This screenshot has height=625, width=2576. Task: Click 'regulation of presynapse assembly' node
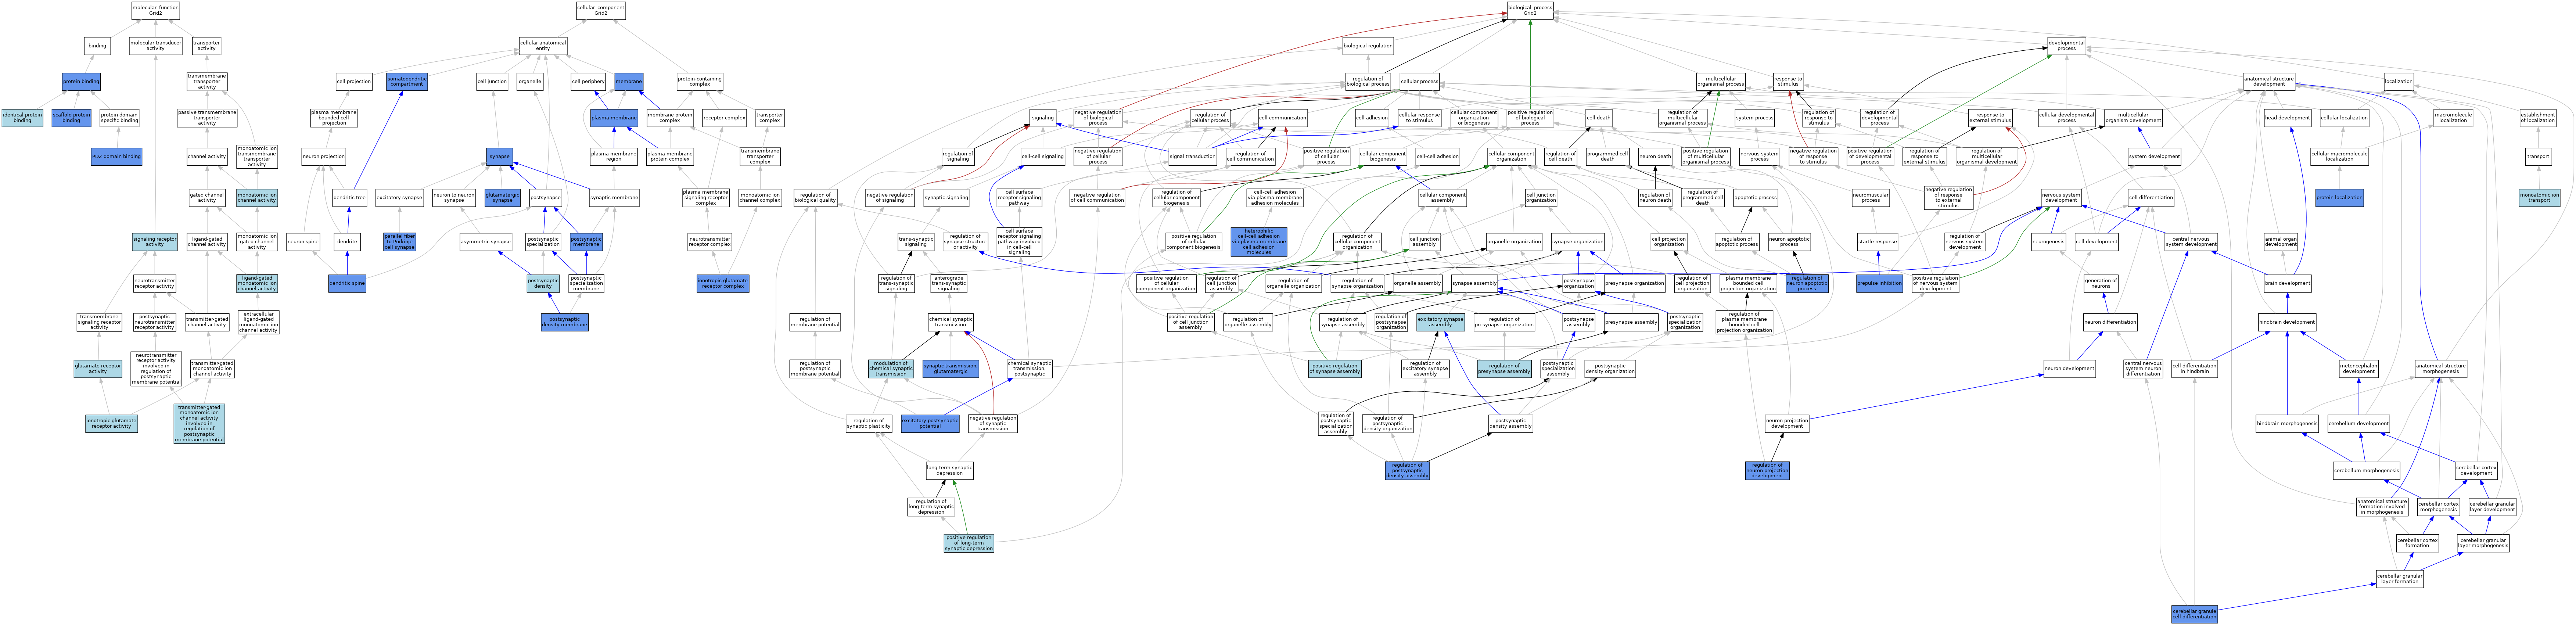(x=1504, y=369)
